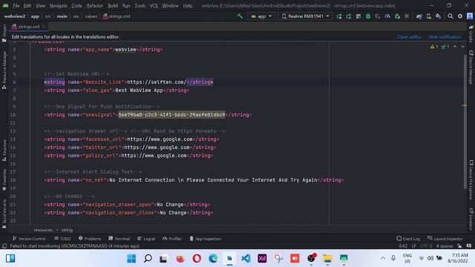Click Apply Changes and Restart Activity
Image resolution: width=475 pixels, height=267 pixels.
(349, 16)
